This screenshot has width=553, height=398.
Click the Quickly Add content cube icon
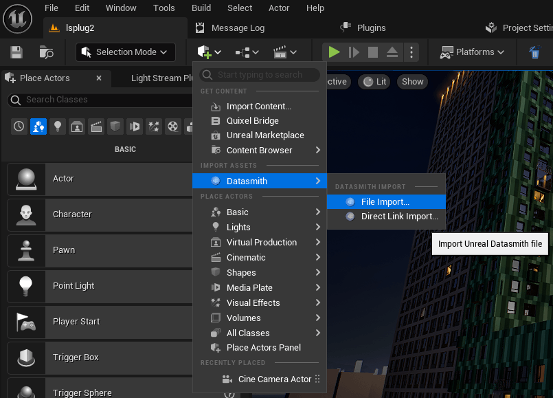coord(204,52)
